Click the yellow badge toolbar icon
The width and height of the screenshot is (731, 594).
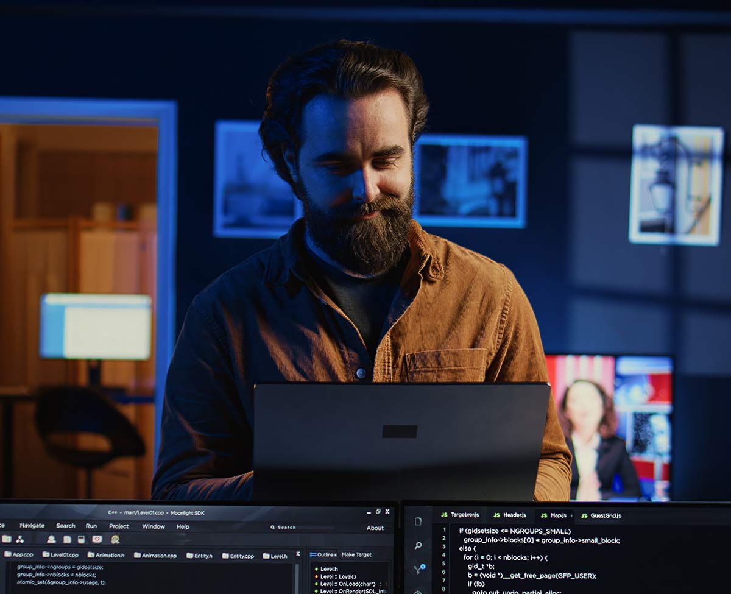click(115, 539)
